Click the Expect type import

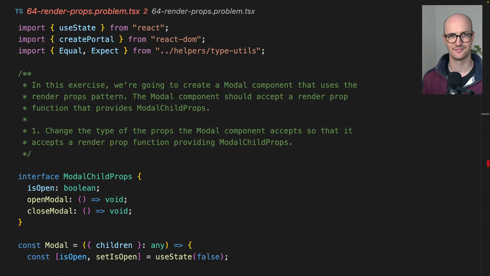(105, 51)
